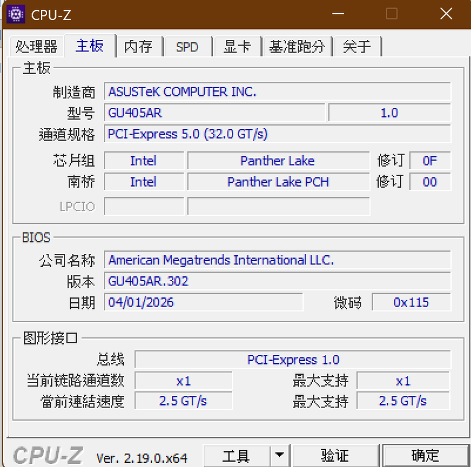Show the 关于 tab
The height and width of the screenshot is (467, 471).
[357, 47]
